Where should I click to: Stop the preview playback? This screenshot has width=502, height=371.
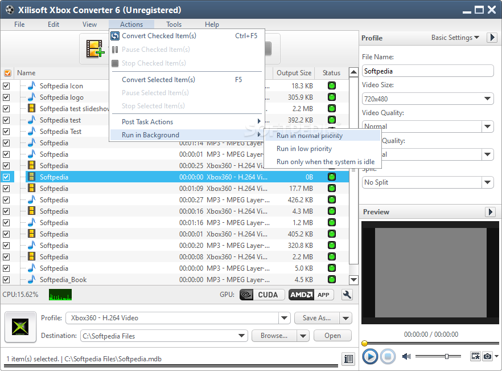[388, 356]
